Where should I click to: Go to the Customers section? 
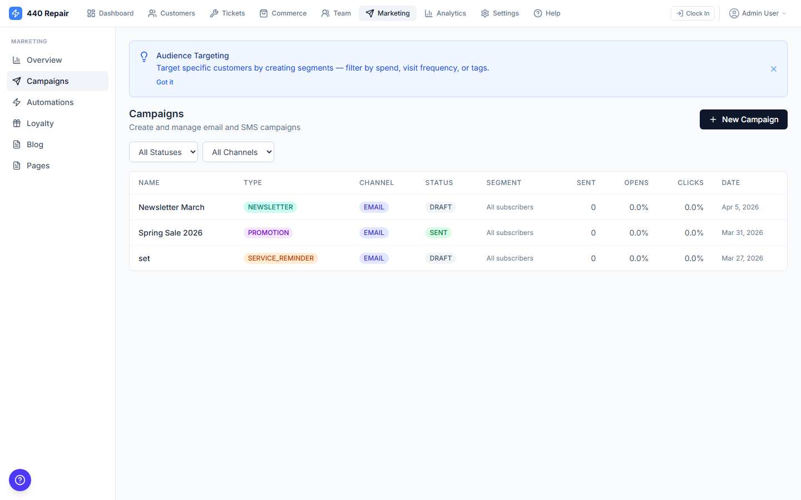point(171,13)
